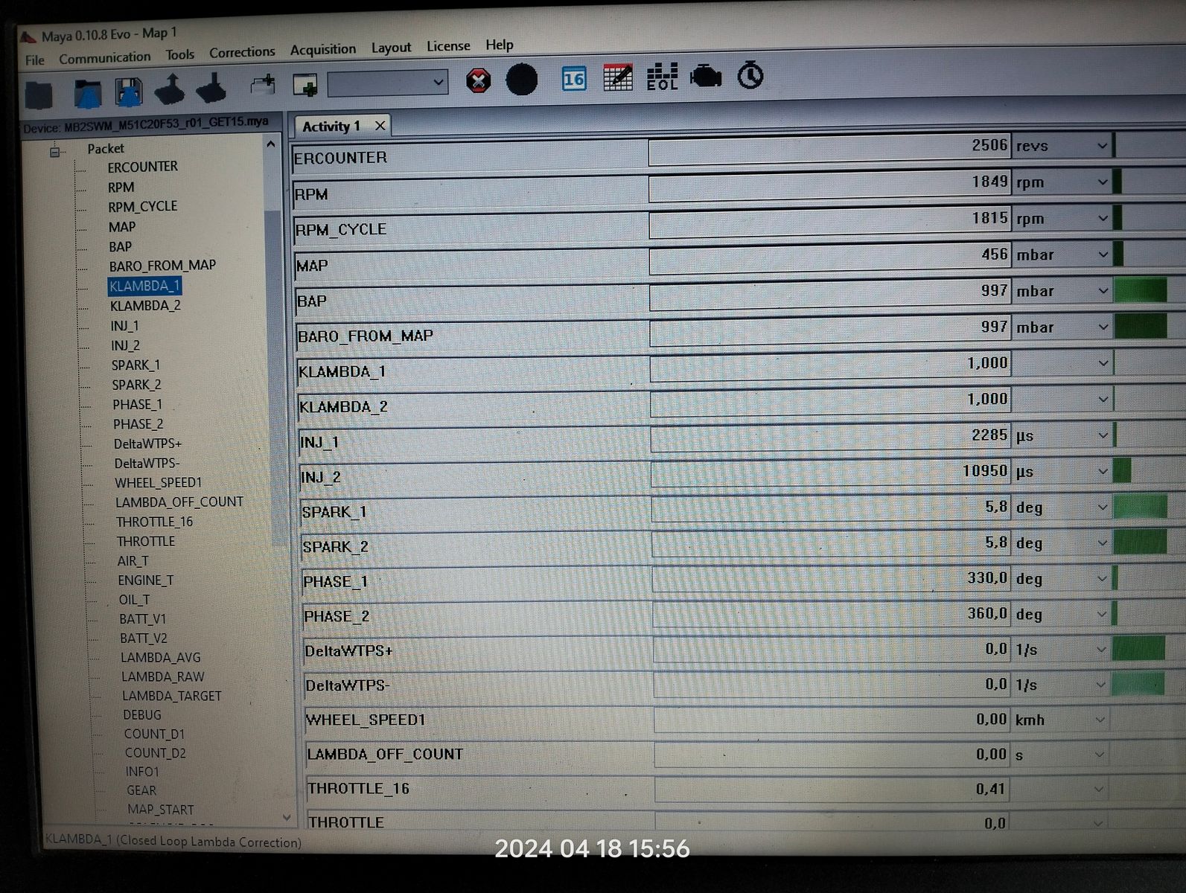Click the green BAP level bar
This screenshot has height=893, width=1186.
(1140, 290)
